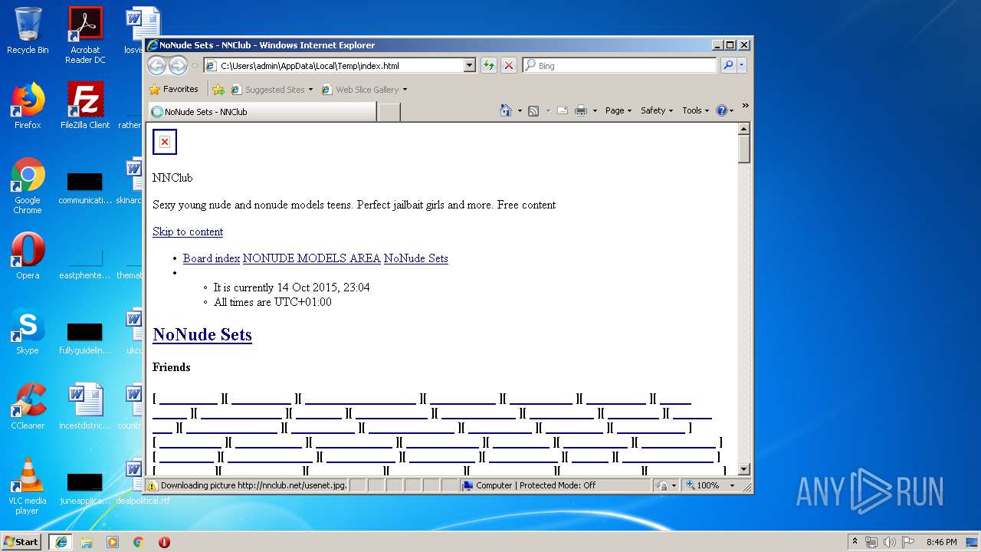Open the Opera desktop shortcut

(28, 256)
